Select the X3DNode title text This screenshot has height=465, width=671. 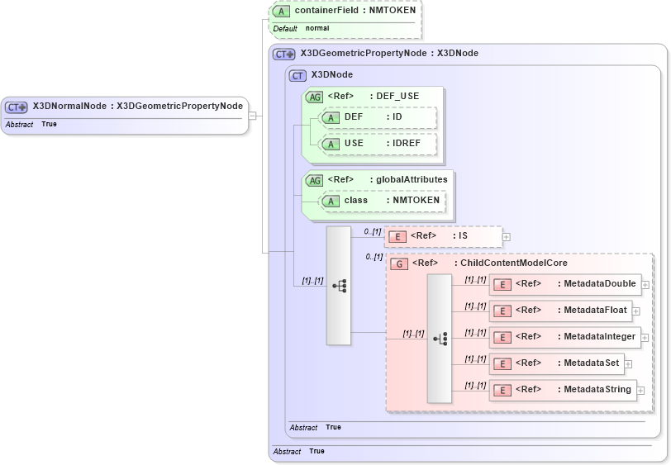[x=331, y=74]
